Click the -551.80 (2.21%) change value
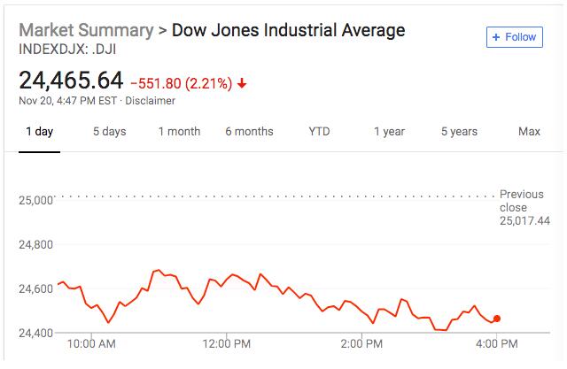567x369 pixels. point(181,84)
